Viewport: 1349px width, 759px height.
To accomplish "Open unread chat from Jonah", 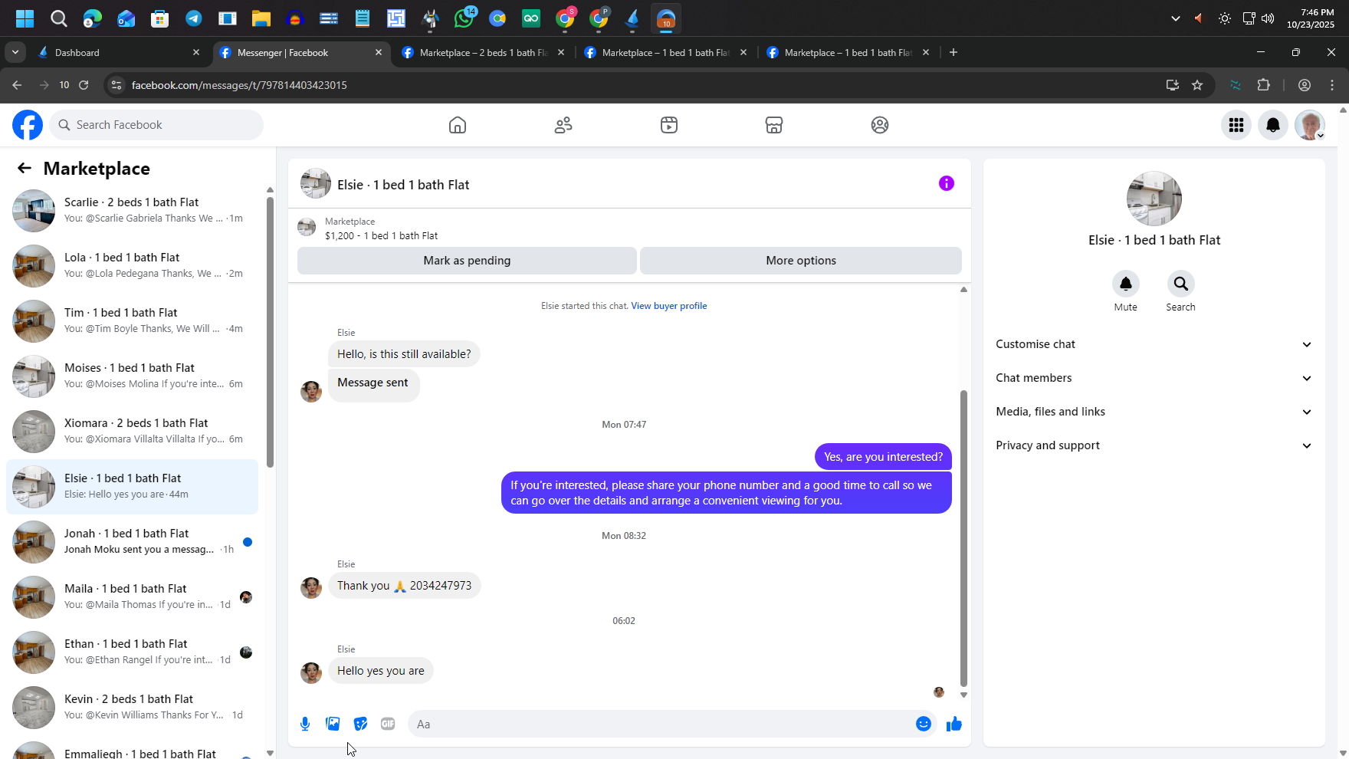I will (132, 541).
